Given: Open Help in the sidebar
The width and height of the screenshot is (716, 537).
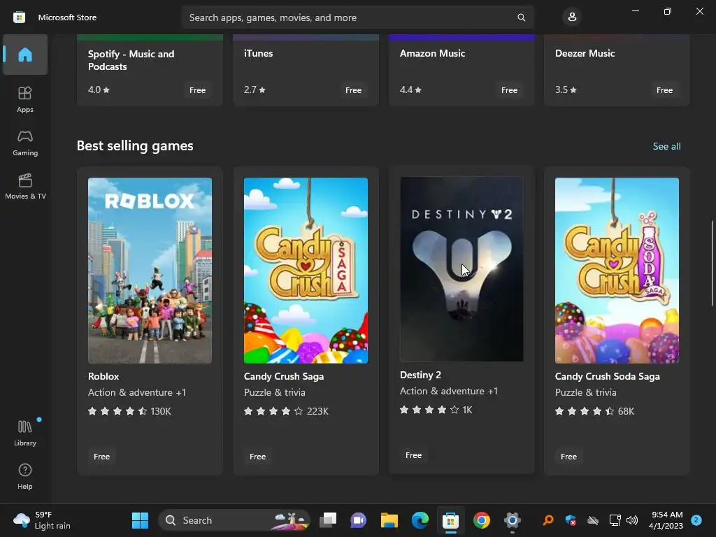Looking at the screenshot, I should point(25,476).
